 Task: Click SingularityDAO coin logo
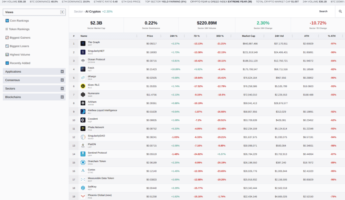tap(83, 137)
